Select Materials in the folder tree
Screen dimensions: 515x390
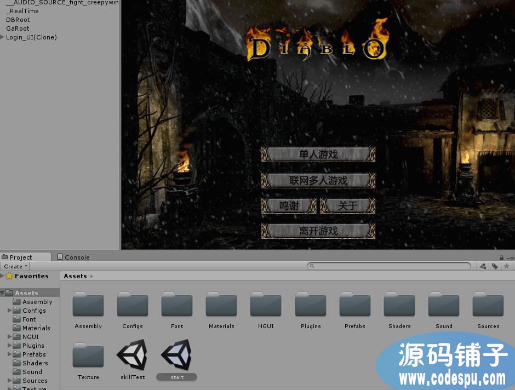coord(36,328)
